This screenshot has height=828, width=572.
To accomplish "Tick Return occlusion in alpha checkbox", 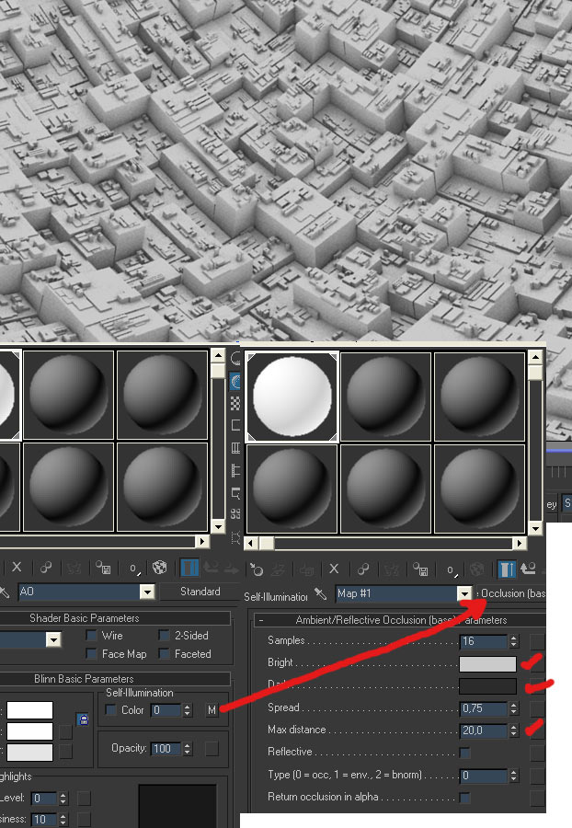I will [x=465, y=797].
